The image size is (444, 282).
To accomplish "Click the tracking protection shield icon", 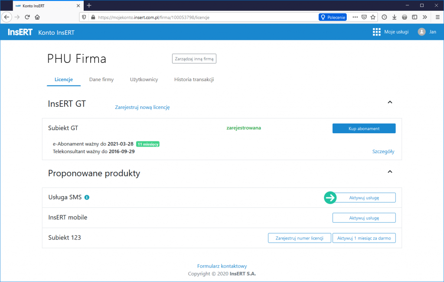I will pyautogui.click(x=84, y=17).
